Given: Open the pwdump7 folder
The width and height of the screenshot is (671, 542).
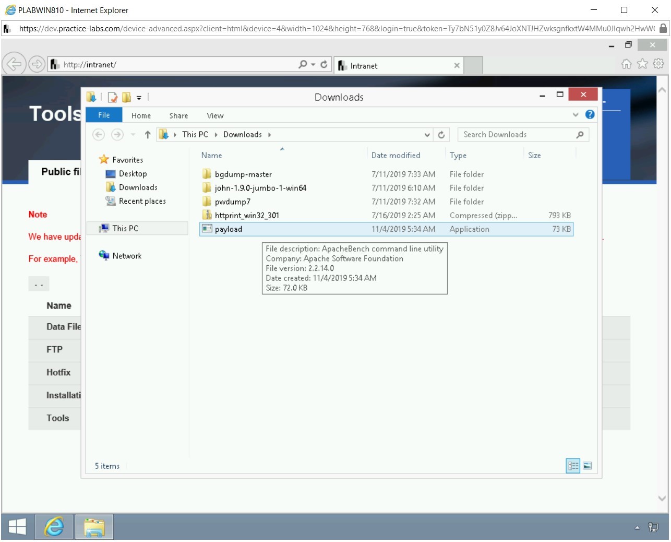Looking at the screenshot, I should [x=232, y=202].
